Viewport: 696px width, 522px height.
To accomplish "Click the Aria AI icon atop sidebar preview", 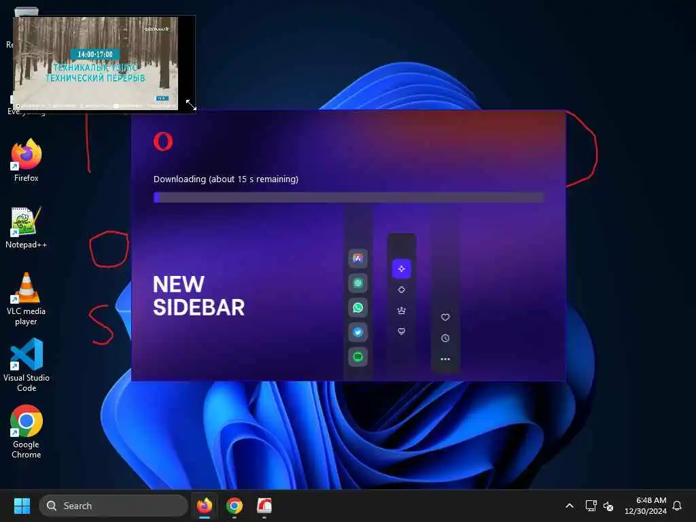I will (x=358, y=258).
